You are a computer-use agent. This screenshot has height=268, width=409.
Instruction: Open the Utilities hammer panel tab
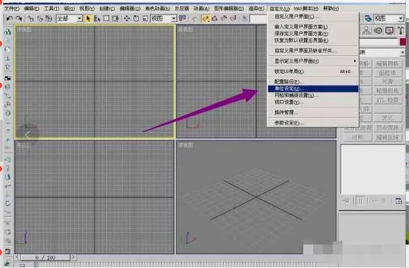click(401, 31)
